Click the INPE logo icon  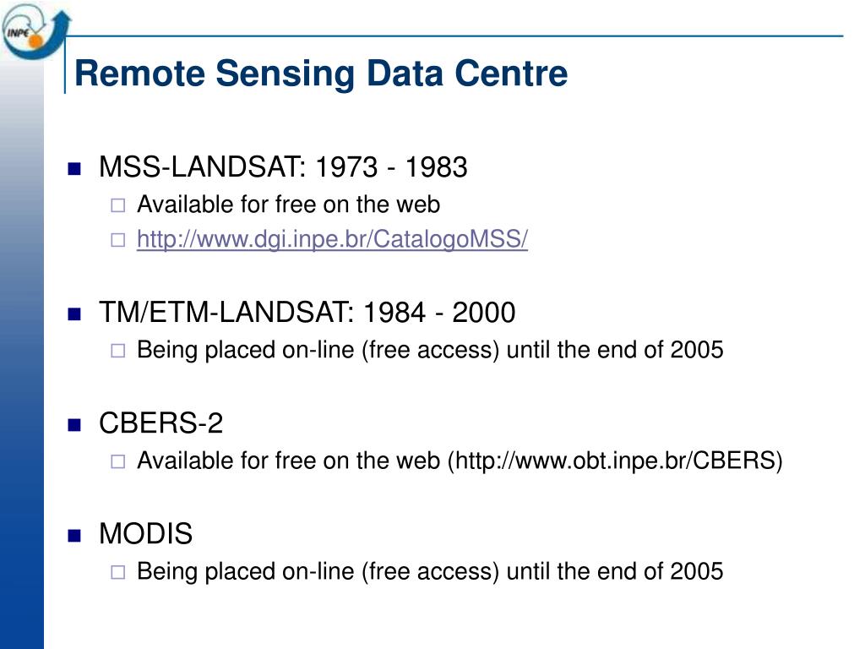pos(34,32)
